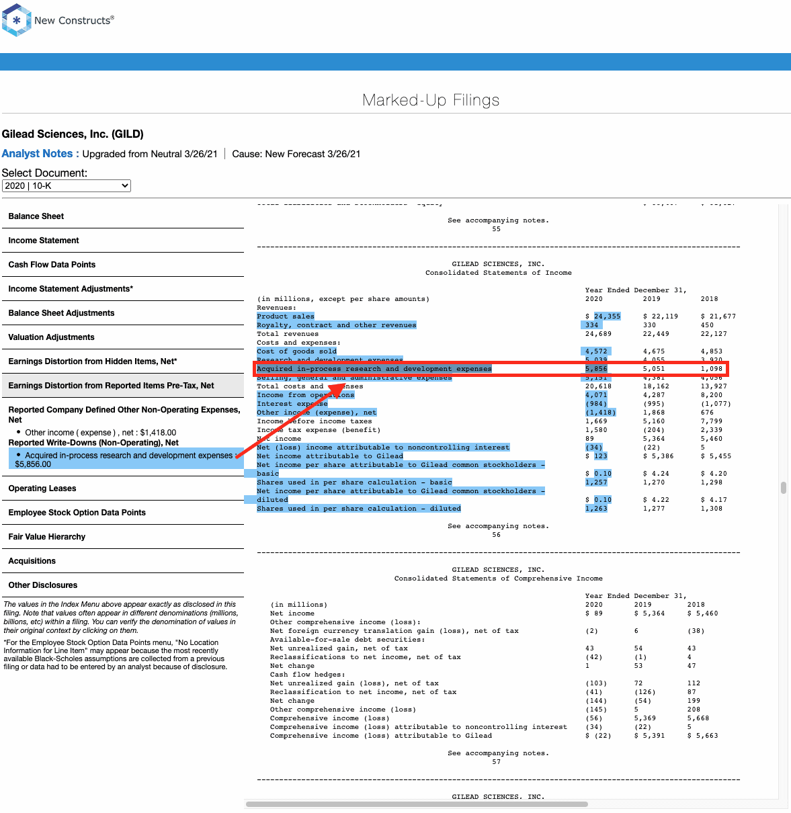Image resolution: width=791 pixels, height=813 pixels.
Task: Click highlighted value 334 royalty revenues
Action: (591, 325)
